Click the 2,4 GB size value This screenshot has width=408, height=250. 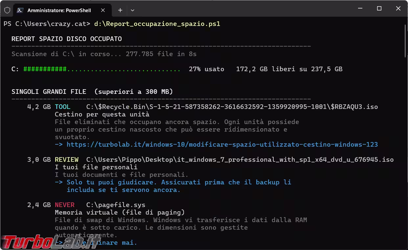pyautogui.click(x=39, y=205)
